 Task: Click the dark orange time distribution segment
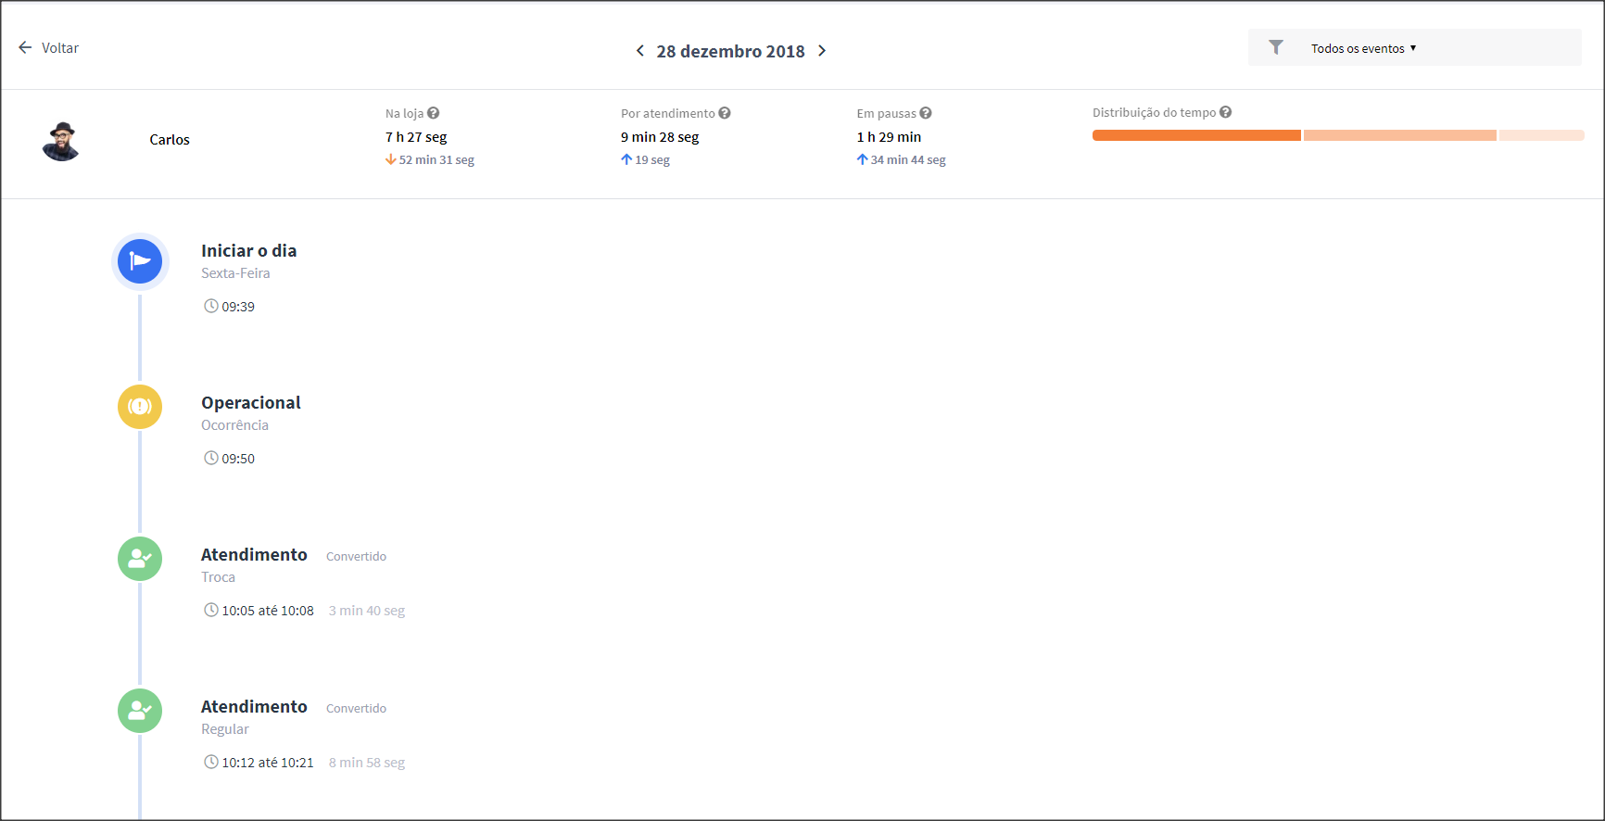point(1196,135)
